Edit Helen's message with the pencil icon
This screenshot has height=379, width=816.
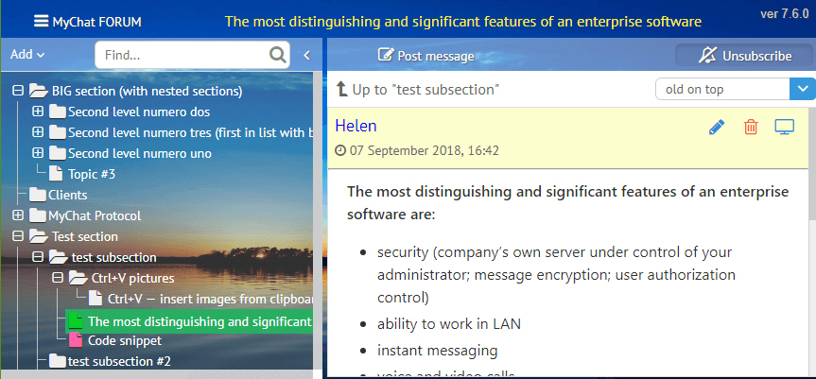[717, 127]
